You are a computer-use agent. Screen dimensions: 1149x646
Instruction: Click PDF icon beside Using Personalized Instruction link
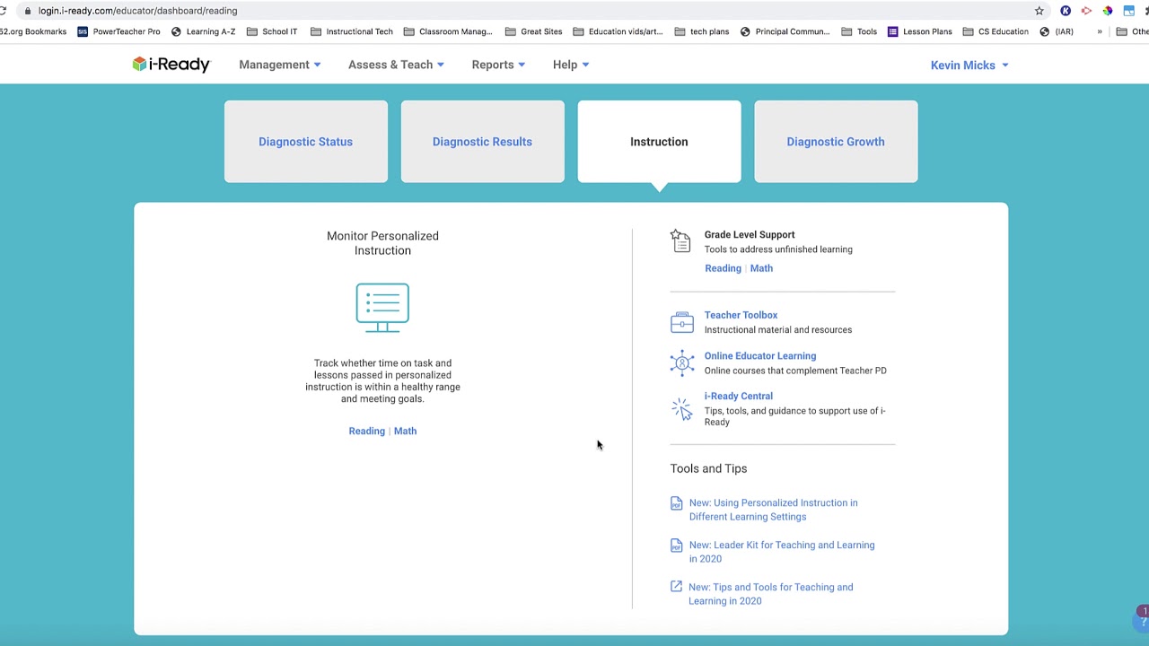(676, 503)
